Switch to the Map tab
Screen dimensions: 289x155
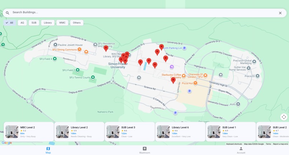point(48,150)
